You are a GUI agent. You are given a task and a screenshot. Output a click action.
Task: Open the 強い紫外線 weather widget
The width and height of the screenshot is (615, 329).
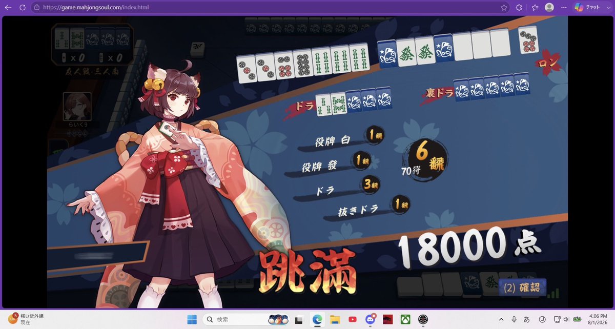coord(26,319)
